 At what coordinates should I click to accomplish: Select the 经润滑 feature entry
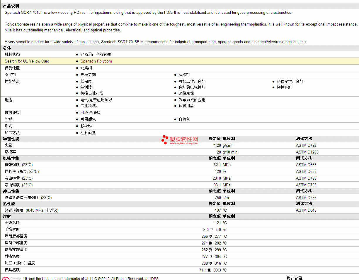[86, 87]
